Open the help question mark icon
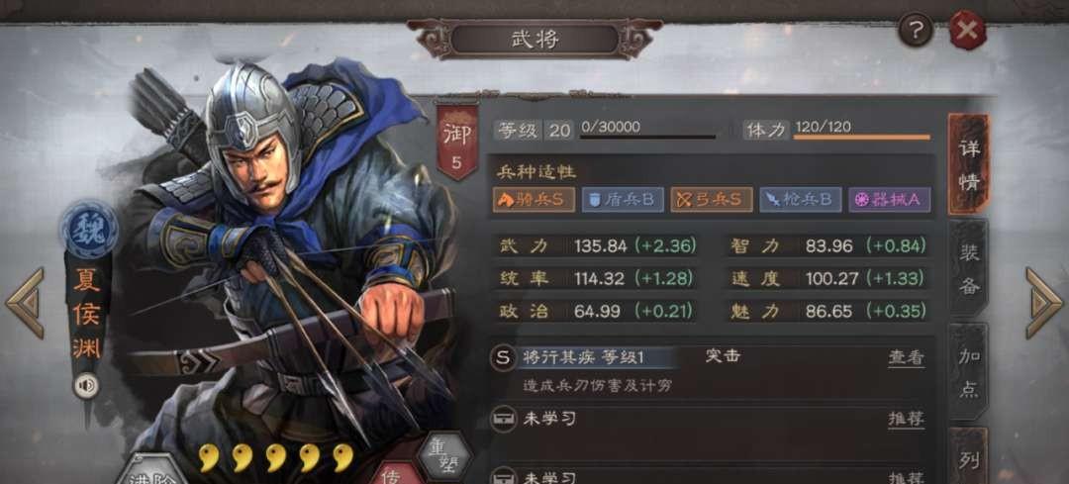Screen dimensions: 1069x484 click(915, 30)
